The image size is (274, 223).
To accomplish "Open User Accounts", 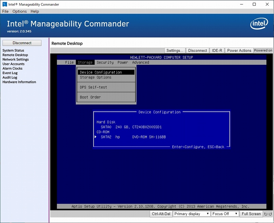I will click(13, 64).
